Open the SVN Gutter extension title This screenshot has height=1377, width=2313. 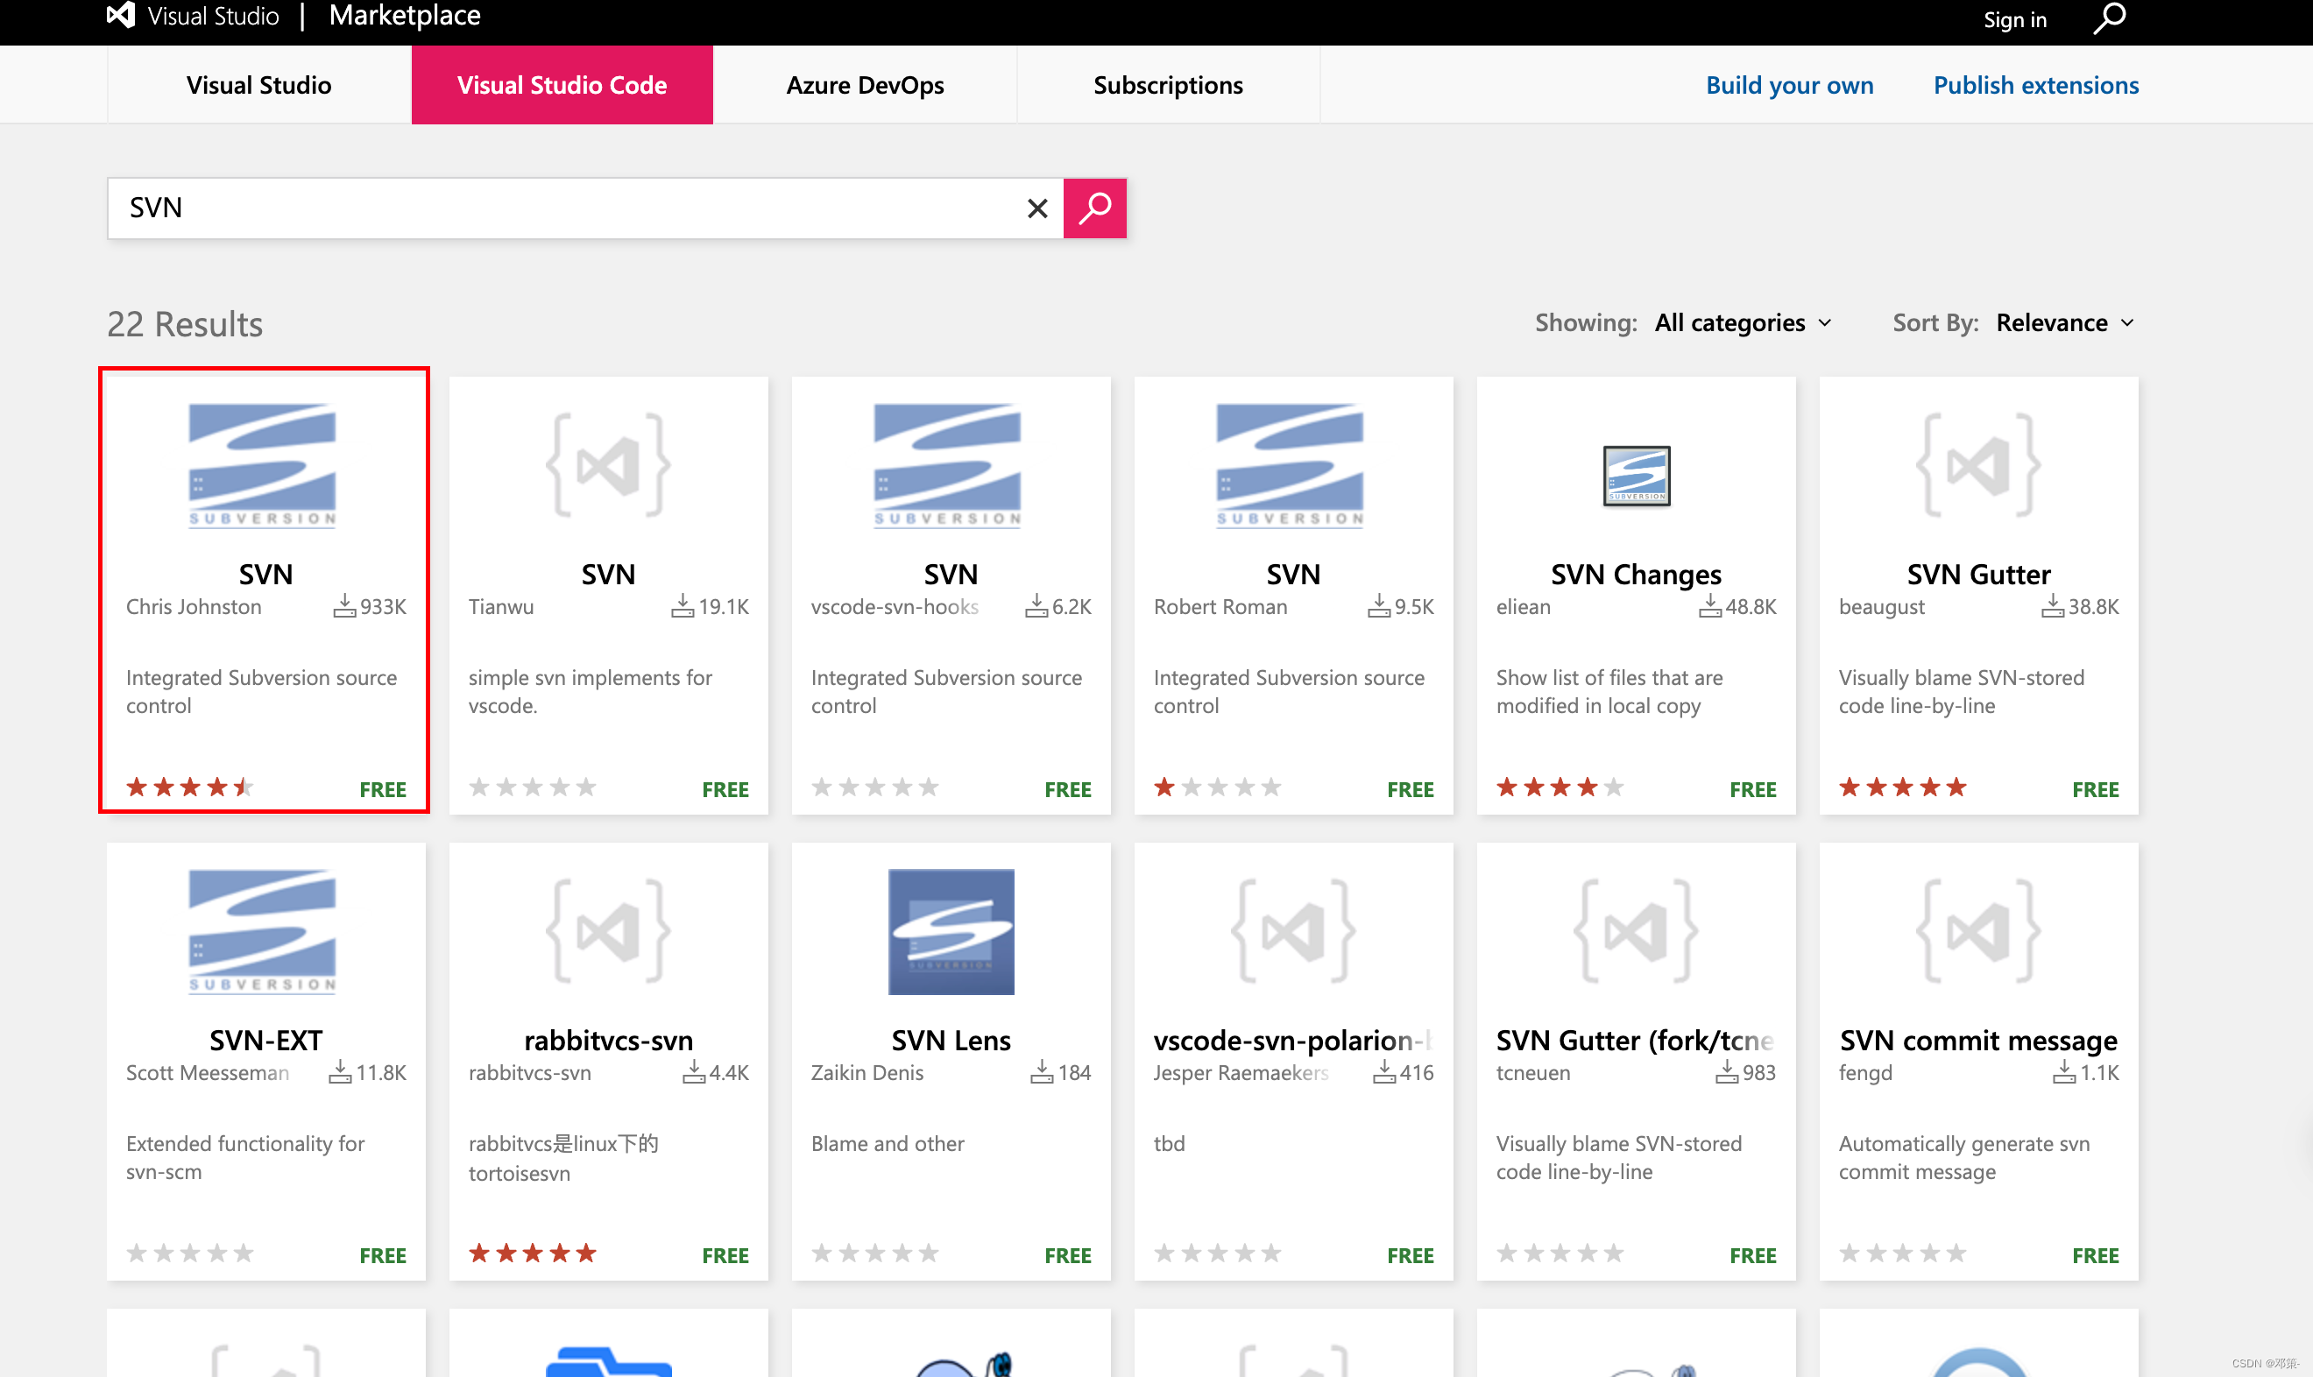(1978, 574)
